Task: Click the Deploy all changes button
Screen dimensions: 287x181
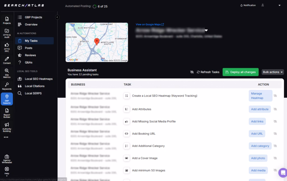Action: pyautogui.click(x=240, y=72)
